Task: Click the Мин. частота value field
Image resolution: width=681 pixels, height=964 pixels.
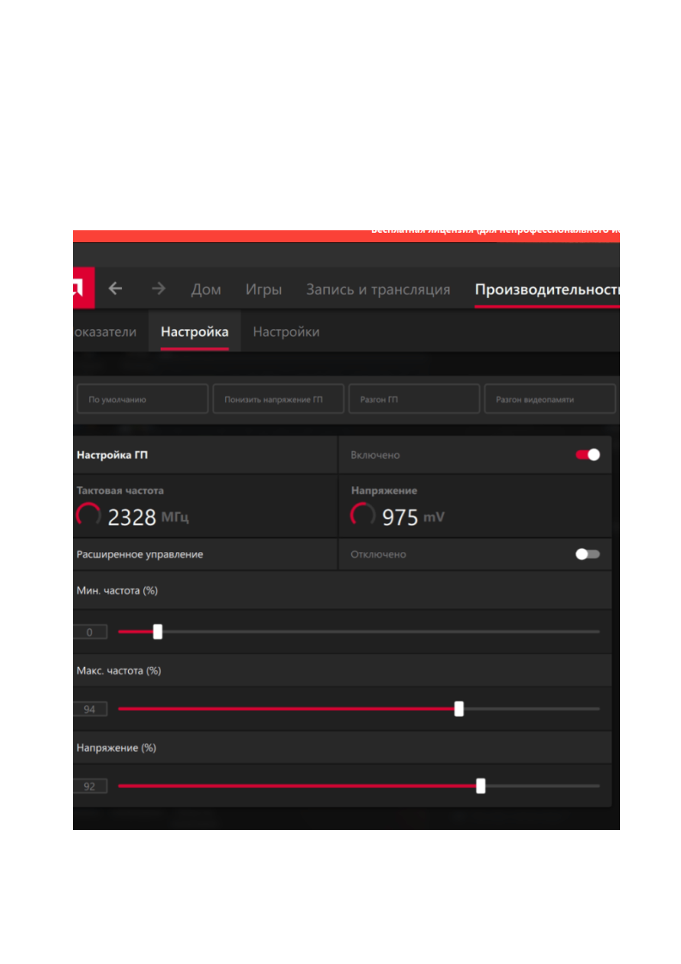Action: pos(90,632)
